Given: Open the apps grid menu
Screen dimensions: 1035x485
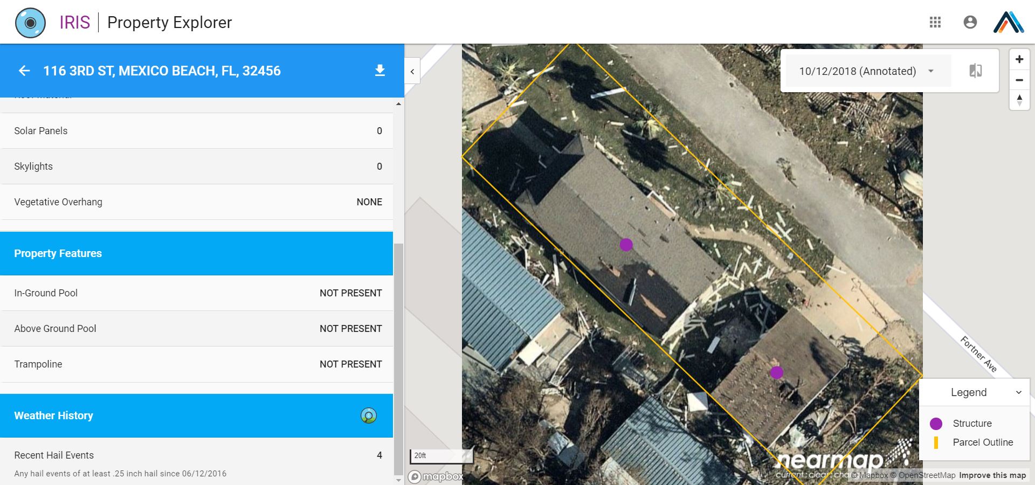Looking at the screenshot, I should click(935, 22).
